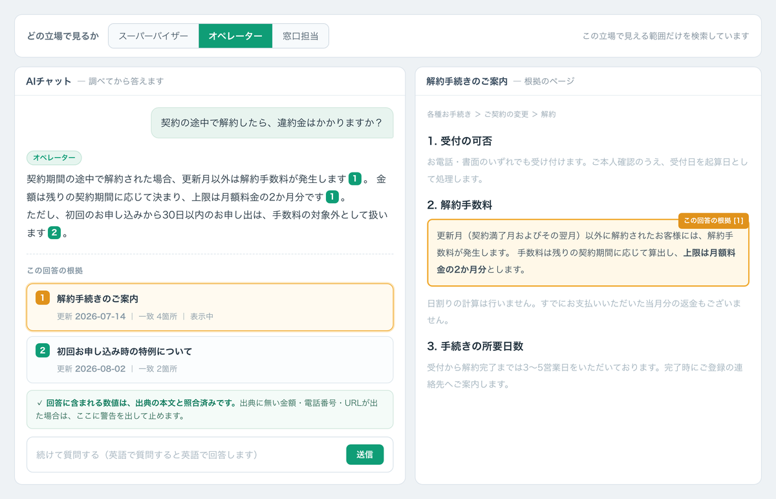This screenshot has width=776, height=499.
Task: Click the 送信 button
Action: pyautogui.click(x=365, y=454)
